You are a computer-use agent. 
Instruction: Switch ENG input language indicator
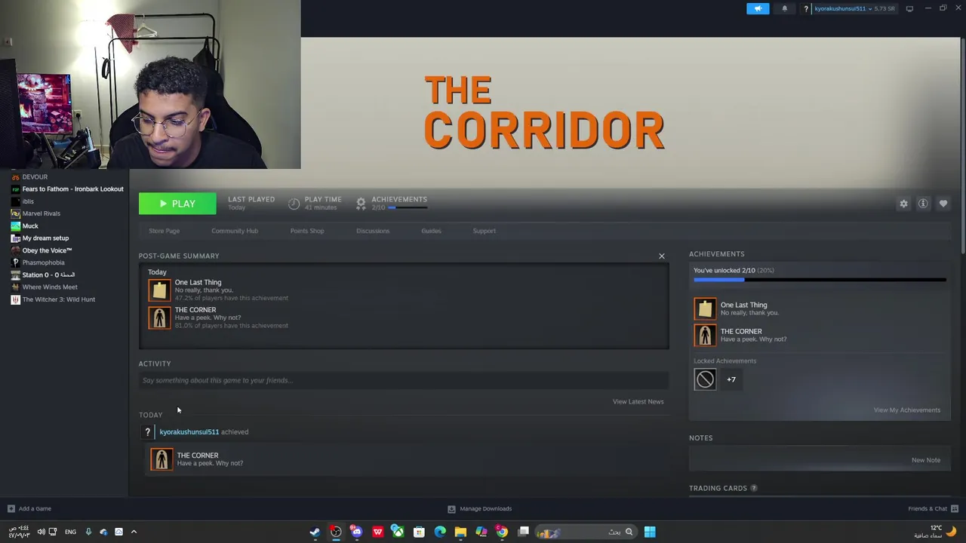pyautogui.click(x=70, y=532)
